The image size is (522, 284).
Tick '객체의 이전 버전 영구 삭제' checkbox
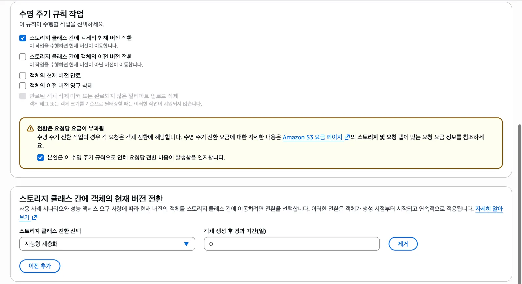click(23, 86)
